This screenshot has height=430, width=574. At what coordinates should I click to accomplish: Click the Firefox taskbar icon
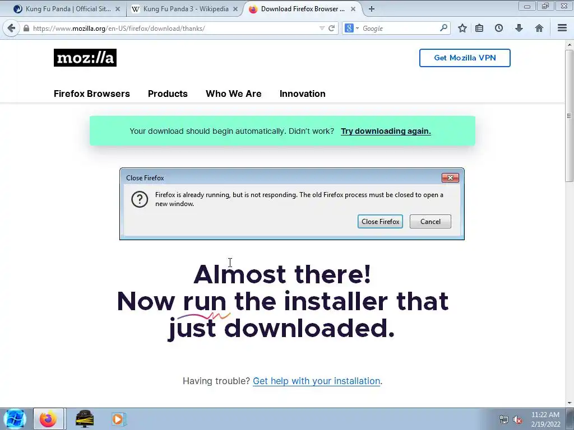pyautogui.click(x=48, y=419)
